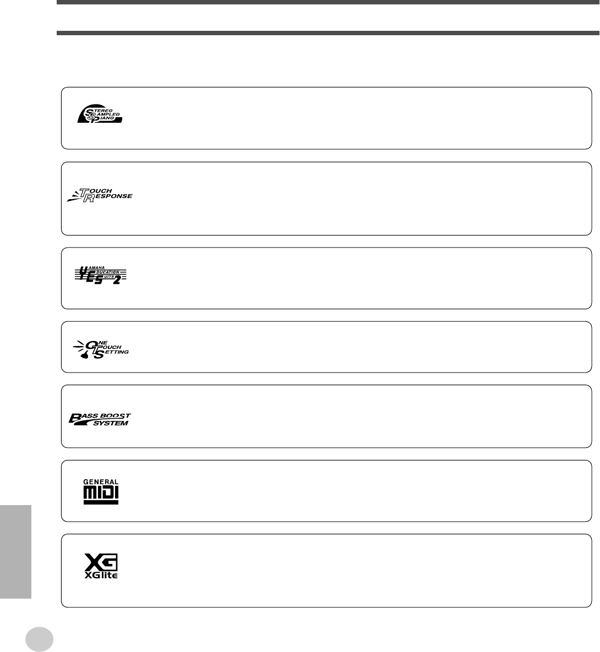
Task: Click the bold MIDI block lettering
Action: click(x=101, y=494)
